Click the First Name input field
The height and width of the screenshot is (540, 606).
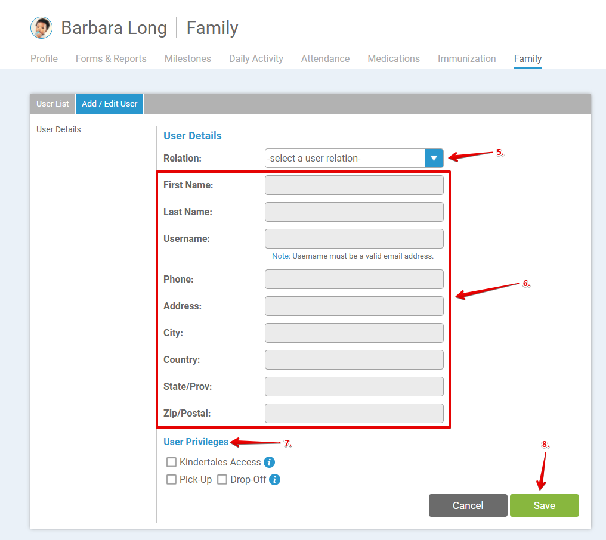pos(354,185)
